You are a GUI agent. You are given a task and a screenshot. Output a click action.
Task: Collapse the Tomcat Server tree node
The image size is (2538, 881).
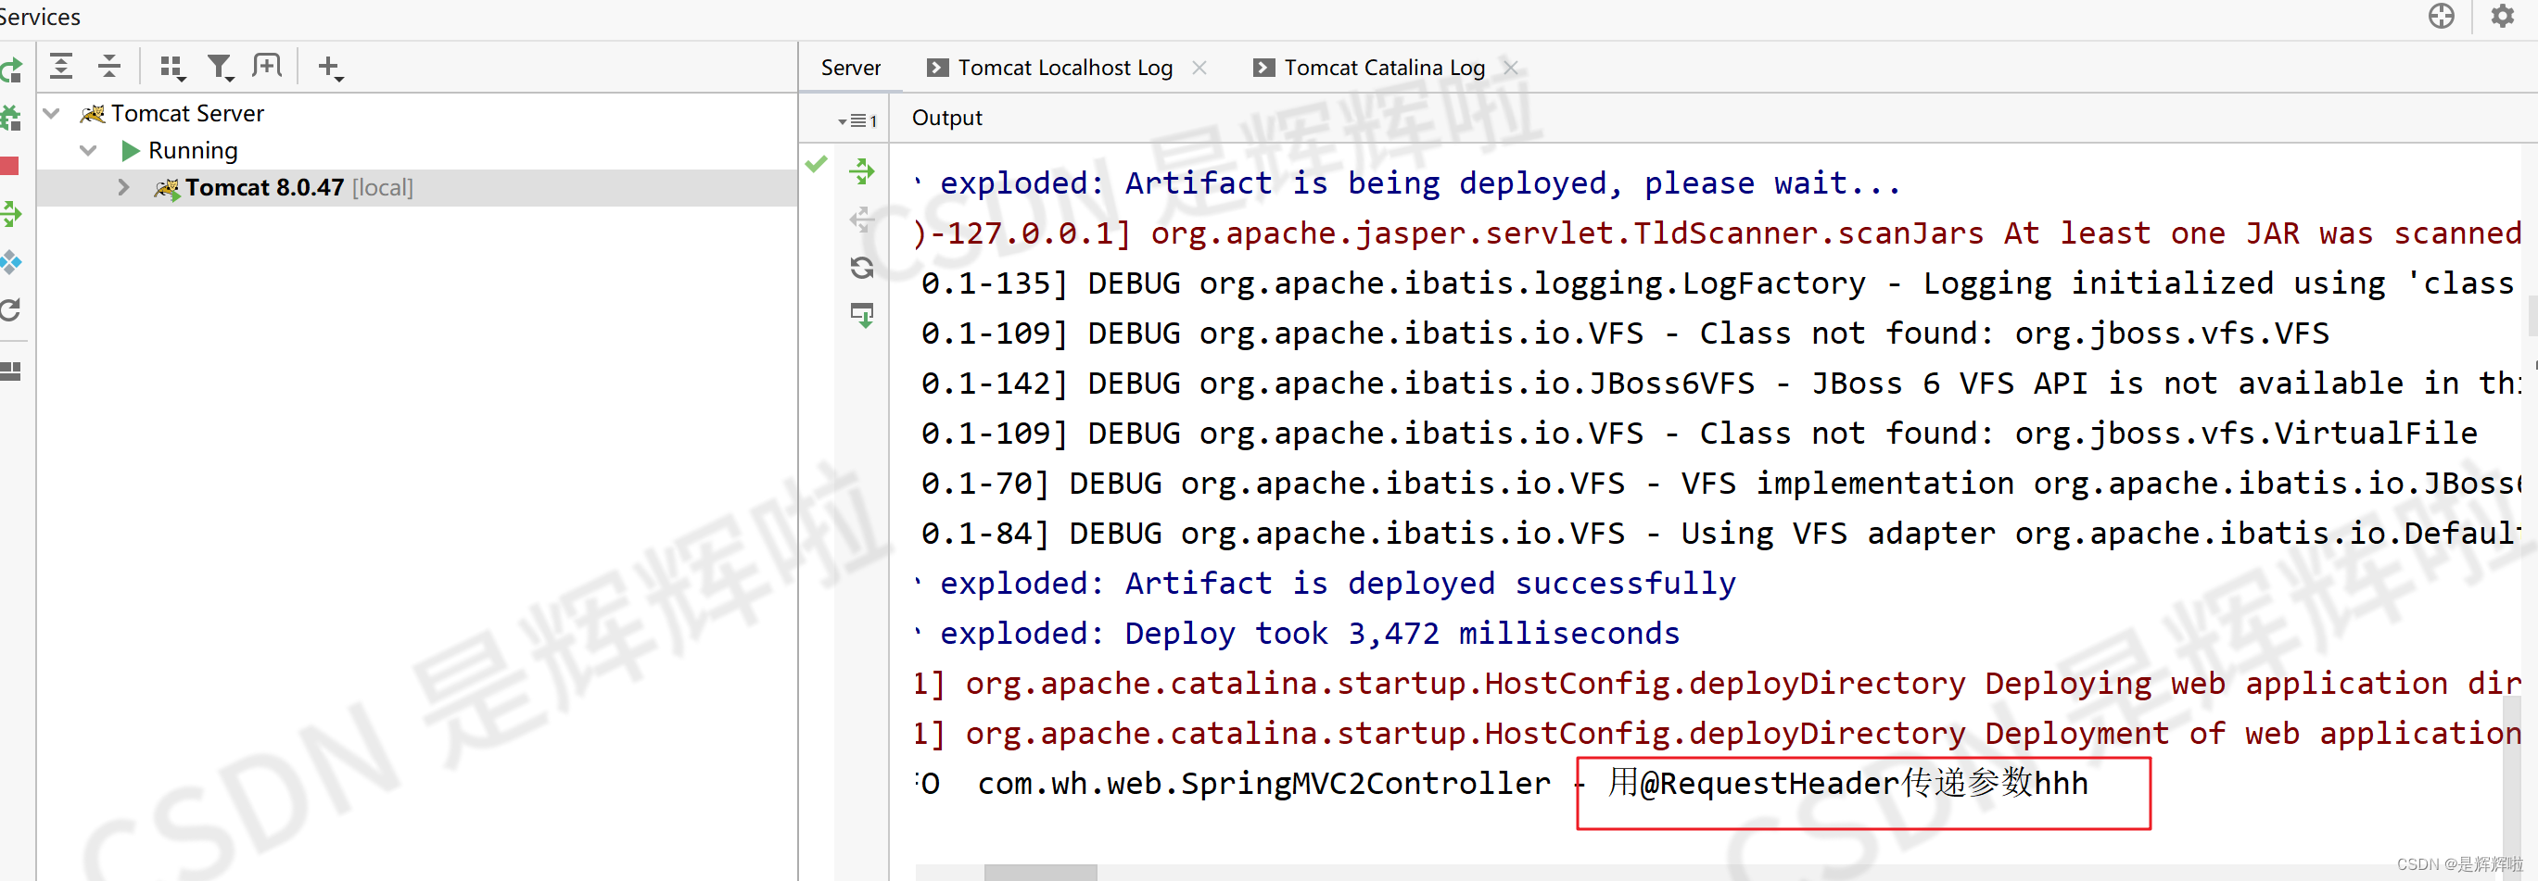tap(51, 112)
